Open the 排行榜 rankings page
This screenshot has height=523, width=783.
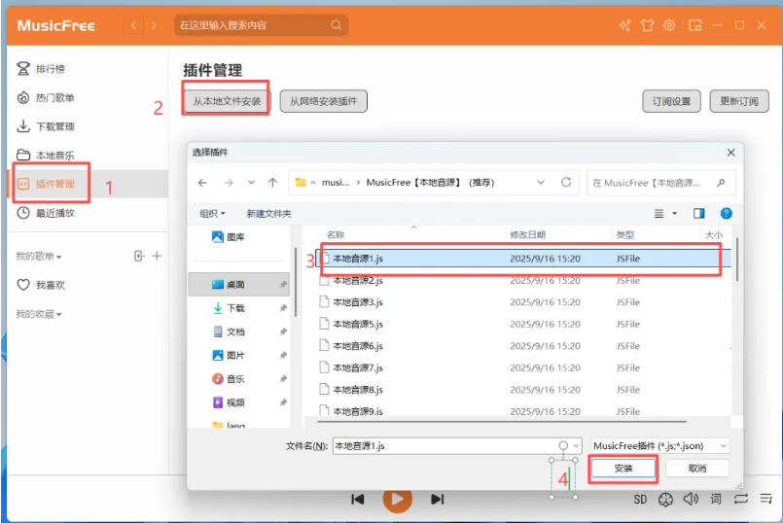coord(41,69)
